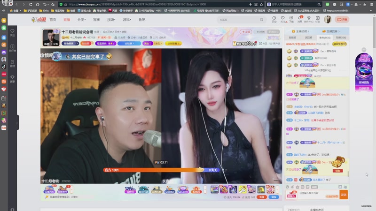Switch to 钻粉 diamond fans tab
Viewport: 376px width, 211px height.
(x=341, y=38)
